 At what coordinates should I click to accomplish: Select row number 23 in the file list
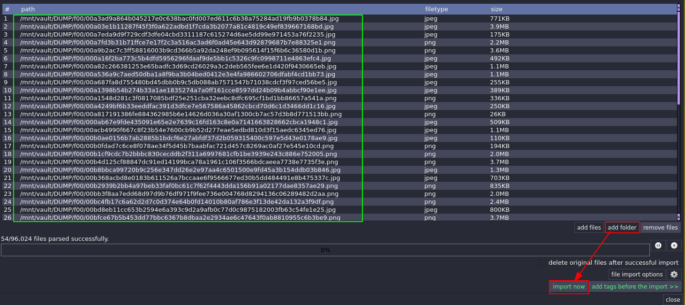pyautogui.click(x=339, y=194)
